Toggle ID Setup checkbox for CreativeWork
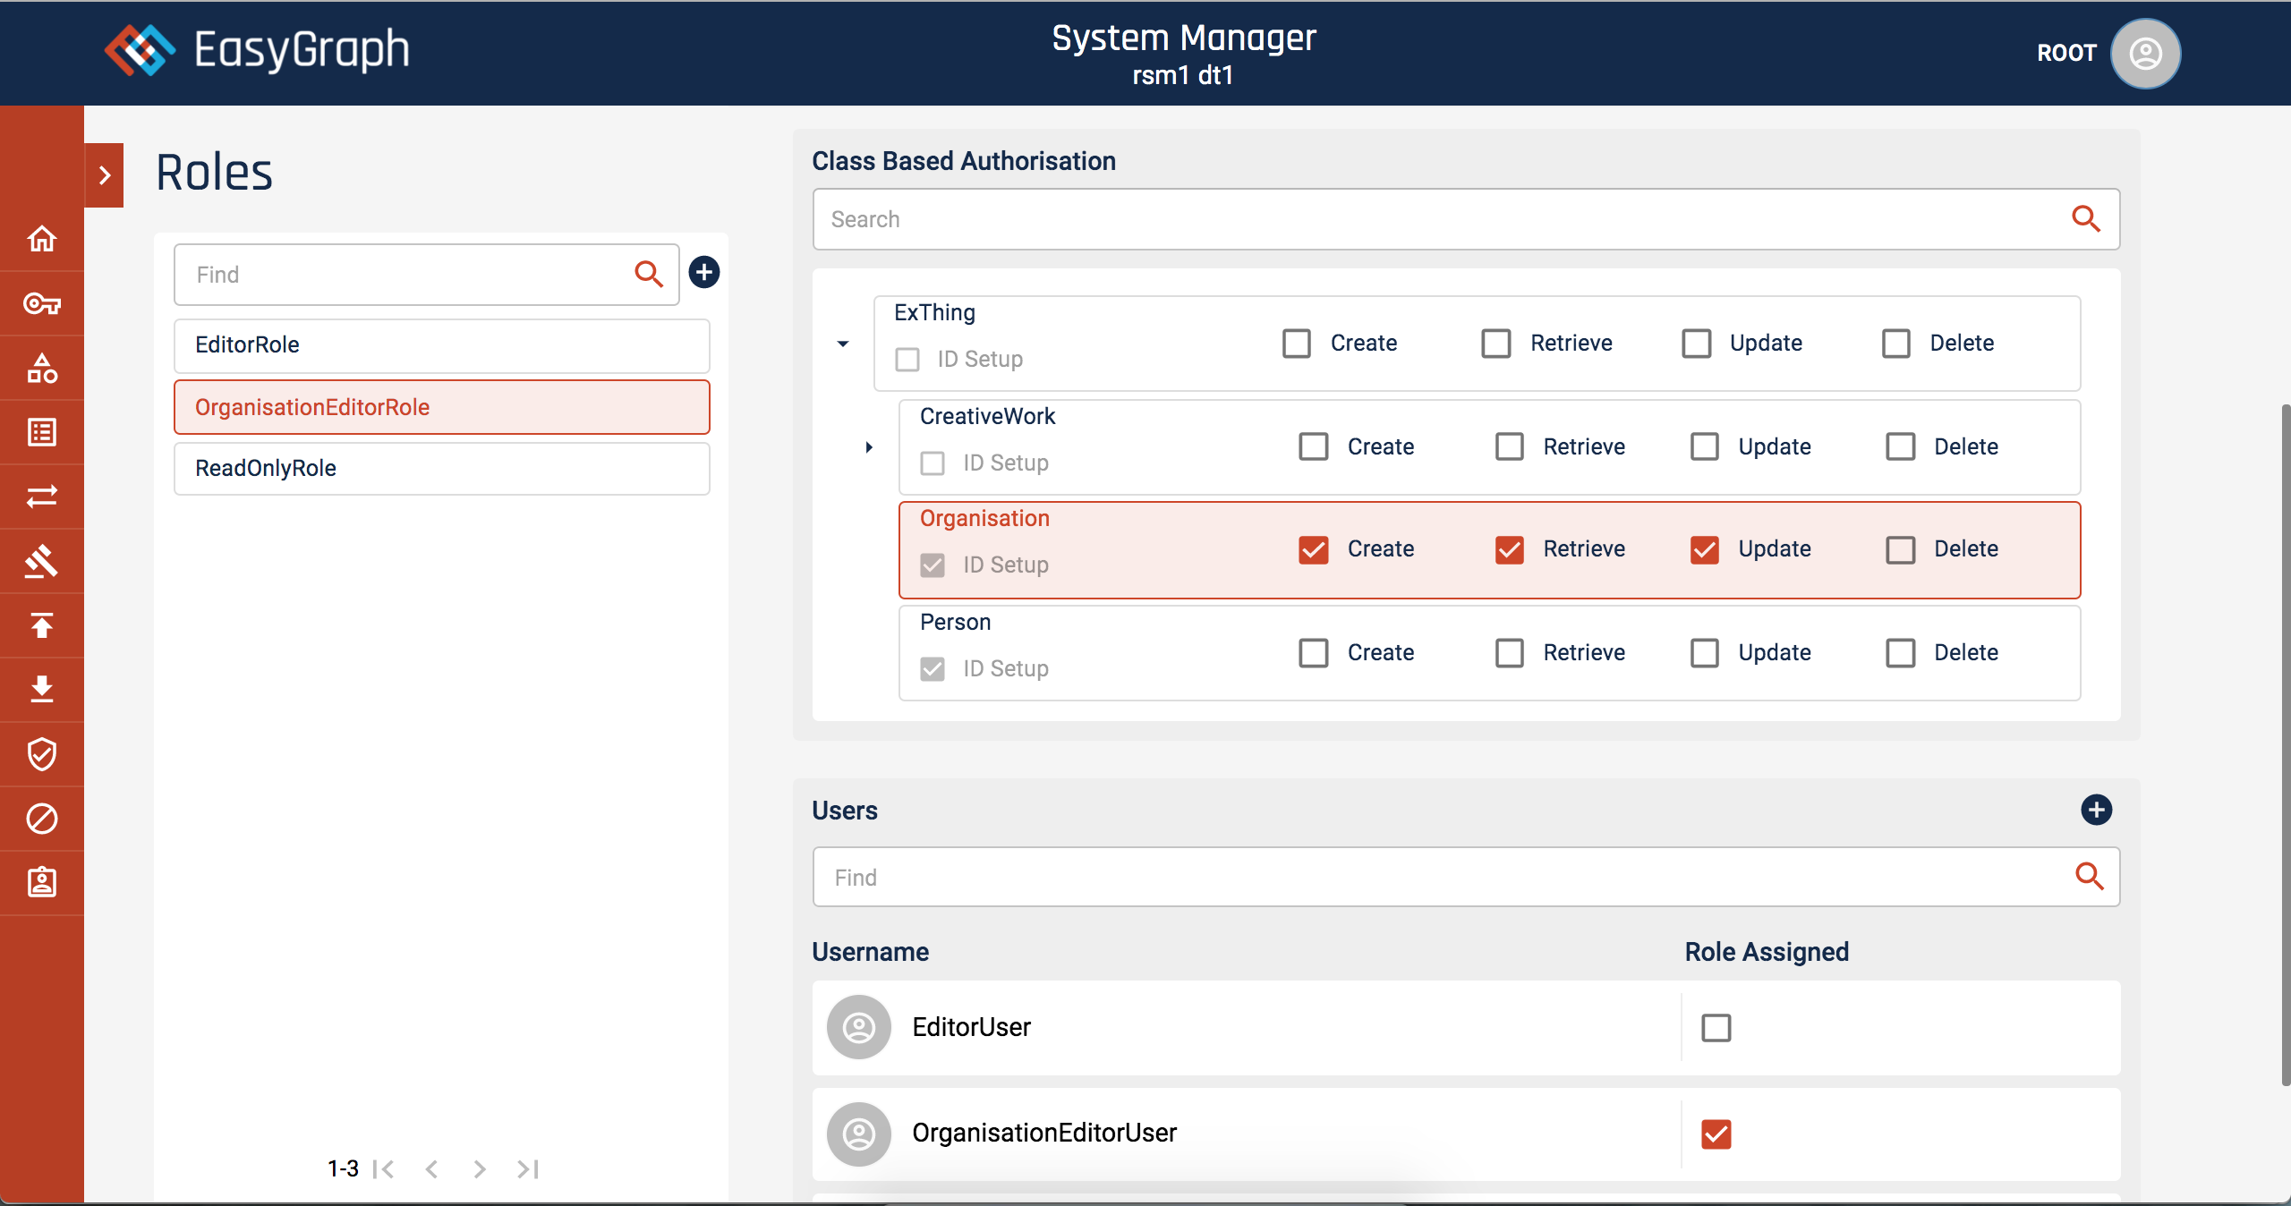Viewport: 2291px width, 1206px height. point(933,463)
